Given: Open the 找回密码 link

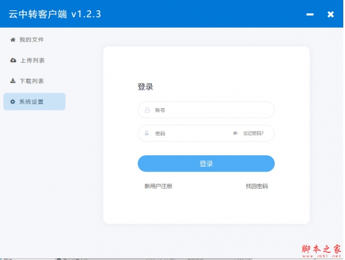Looking at the screenshot, I should 257,186.
